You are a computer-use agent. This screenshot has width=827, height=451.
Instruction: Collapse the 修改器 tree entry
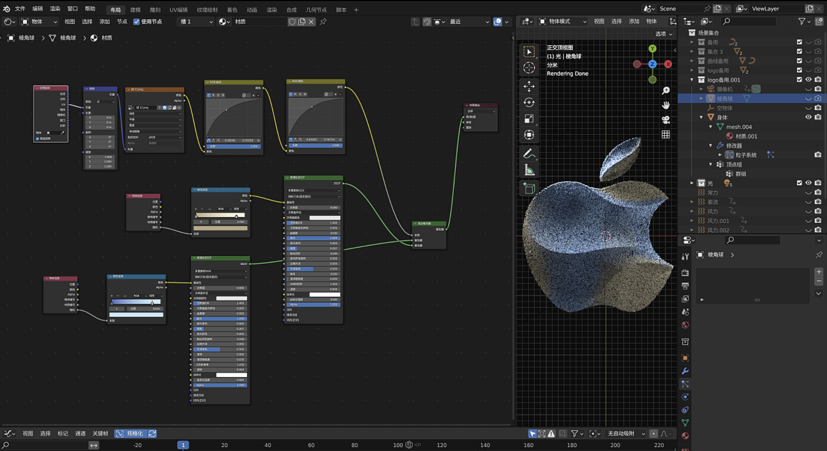point(711,145)
